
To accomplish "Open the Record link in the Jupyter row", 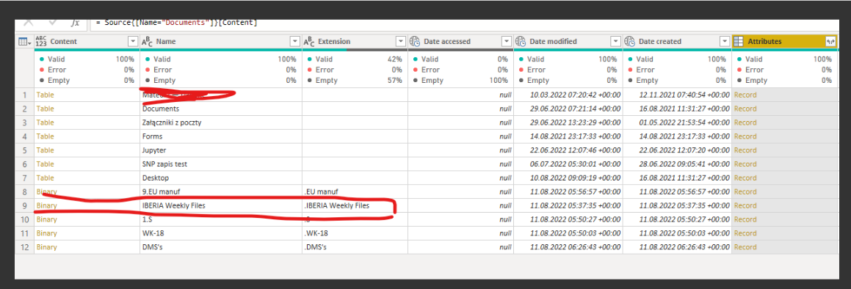I will click(745, 150).
